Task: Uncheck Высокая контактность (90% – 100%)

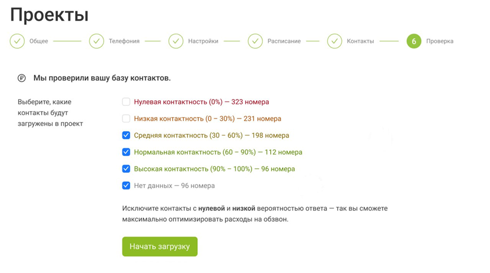Action: pyautogui.click(x=126, y=169)
